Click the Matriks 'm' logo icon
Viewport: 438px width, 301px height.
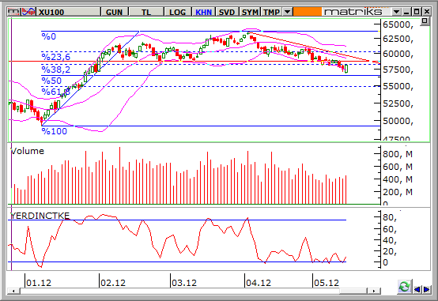(x=14, y=12)
